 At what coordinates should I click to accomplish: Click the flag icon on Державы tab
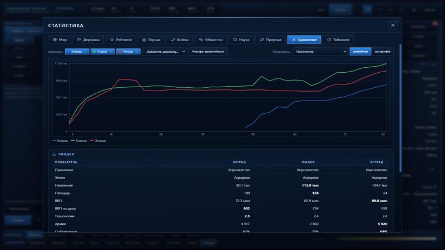tap(79, 39)
